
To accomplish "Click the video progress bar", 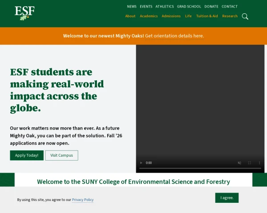I will tap(200, 168).
